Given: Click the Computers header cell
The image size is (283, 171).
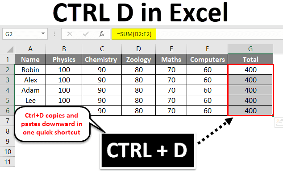Looking at the screenshot, I should coord(207,59).
